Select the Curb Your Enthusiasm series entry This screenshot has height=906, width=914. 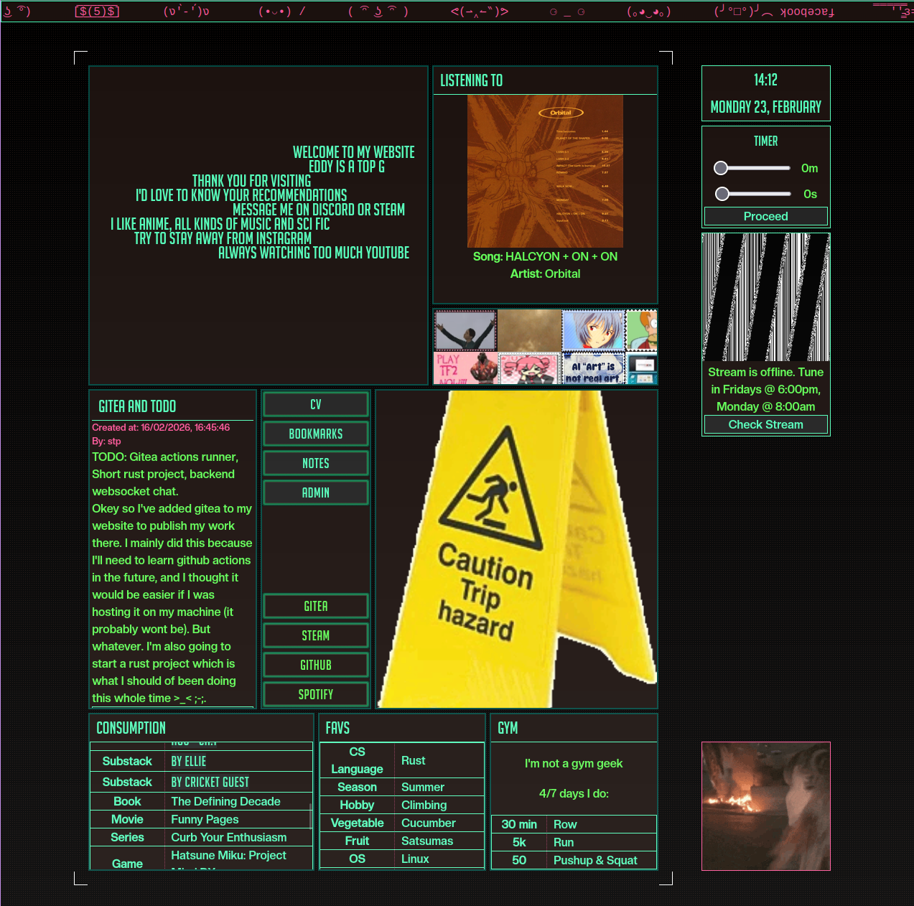pos(228,837)
